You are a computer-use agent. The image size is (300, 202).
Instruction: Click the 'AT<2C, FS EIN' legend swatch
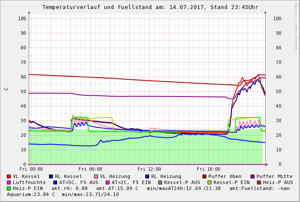coord(107,183)
